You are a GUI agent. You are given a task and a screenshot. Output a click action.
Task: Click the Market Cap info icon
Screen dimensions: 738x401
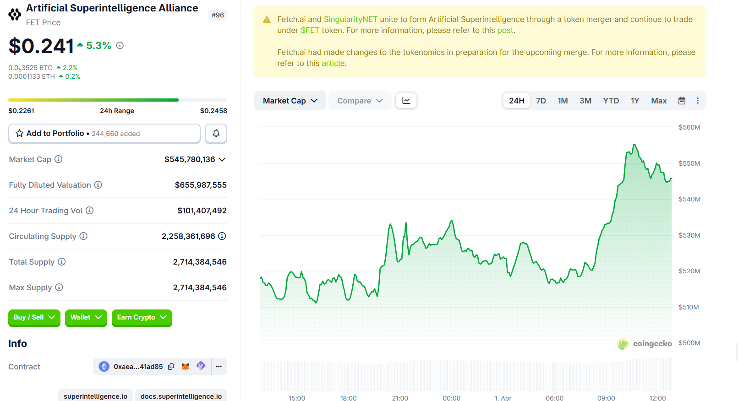click(x=59, y=159)
